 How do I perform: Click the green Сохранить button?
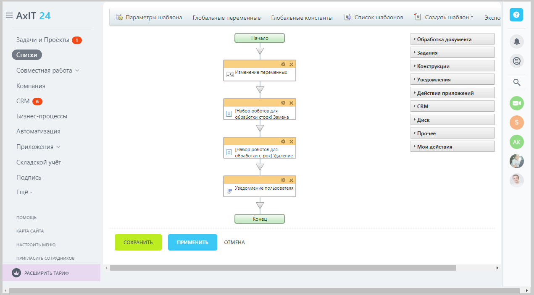pos(138,242)
